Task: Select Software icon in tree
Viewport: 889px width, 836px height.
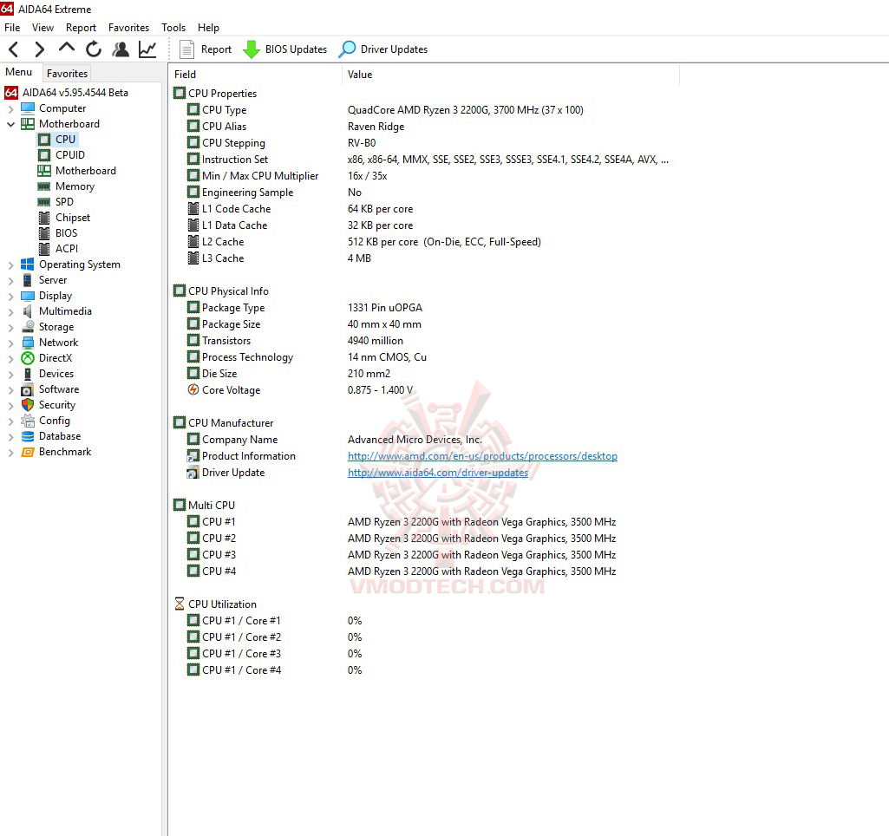Action: [28, 389]
